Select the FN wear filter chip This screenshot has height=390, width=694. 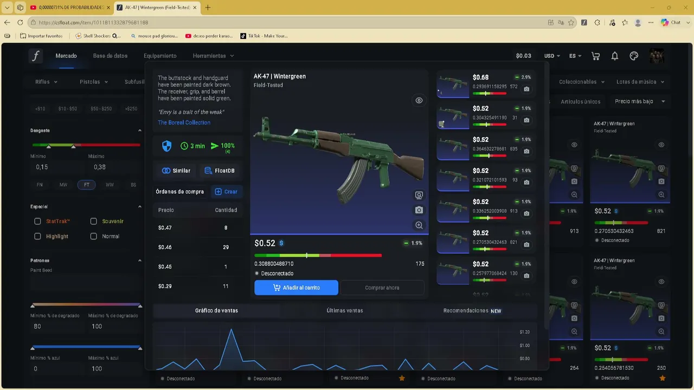tap(40, 185)
